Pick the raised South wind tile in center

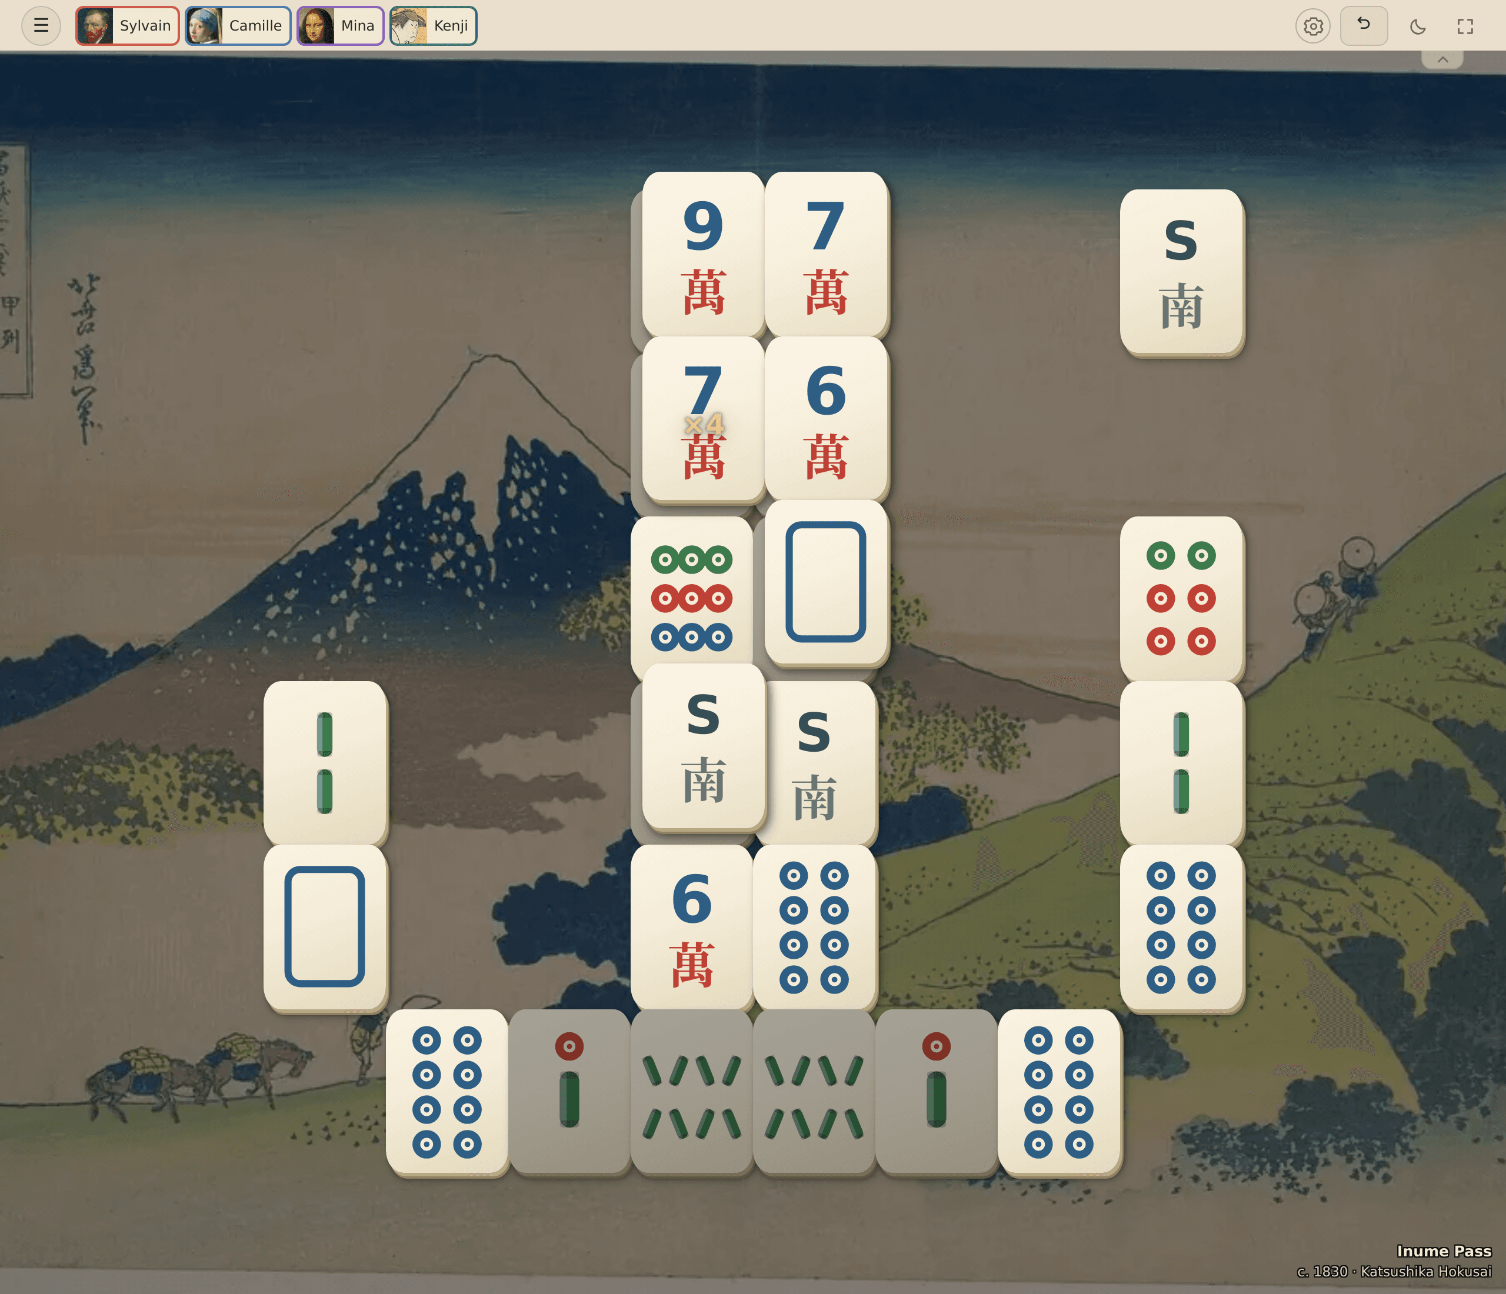tap(703, 746)
